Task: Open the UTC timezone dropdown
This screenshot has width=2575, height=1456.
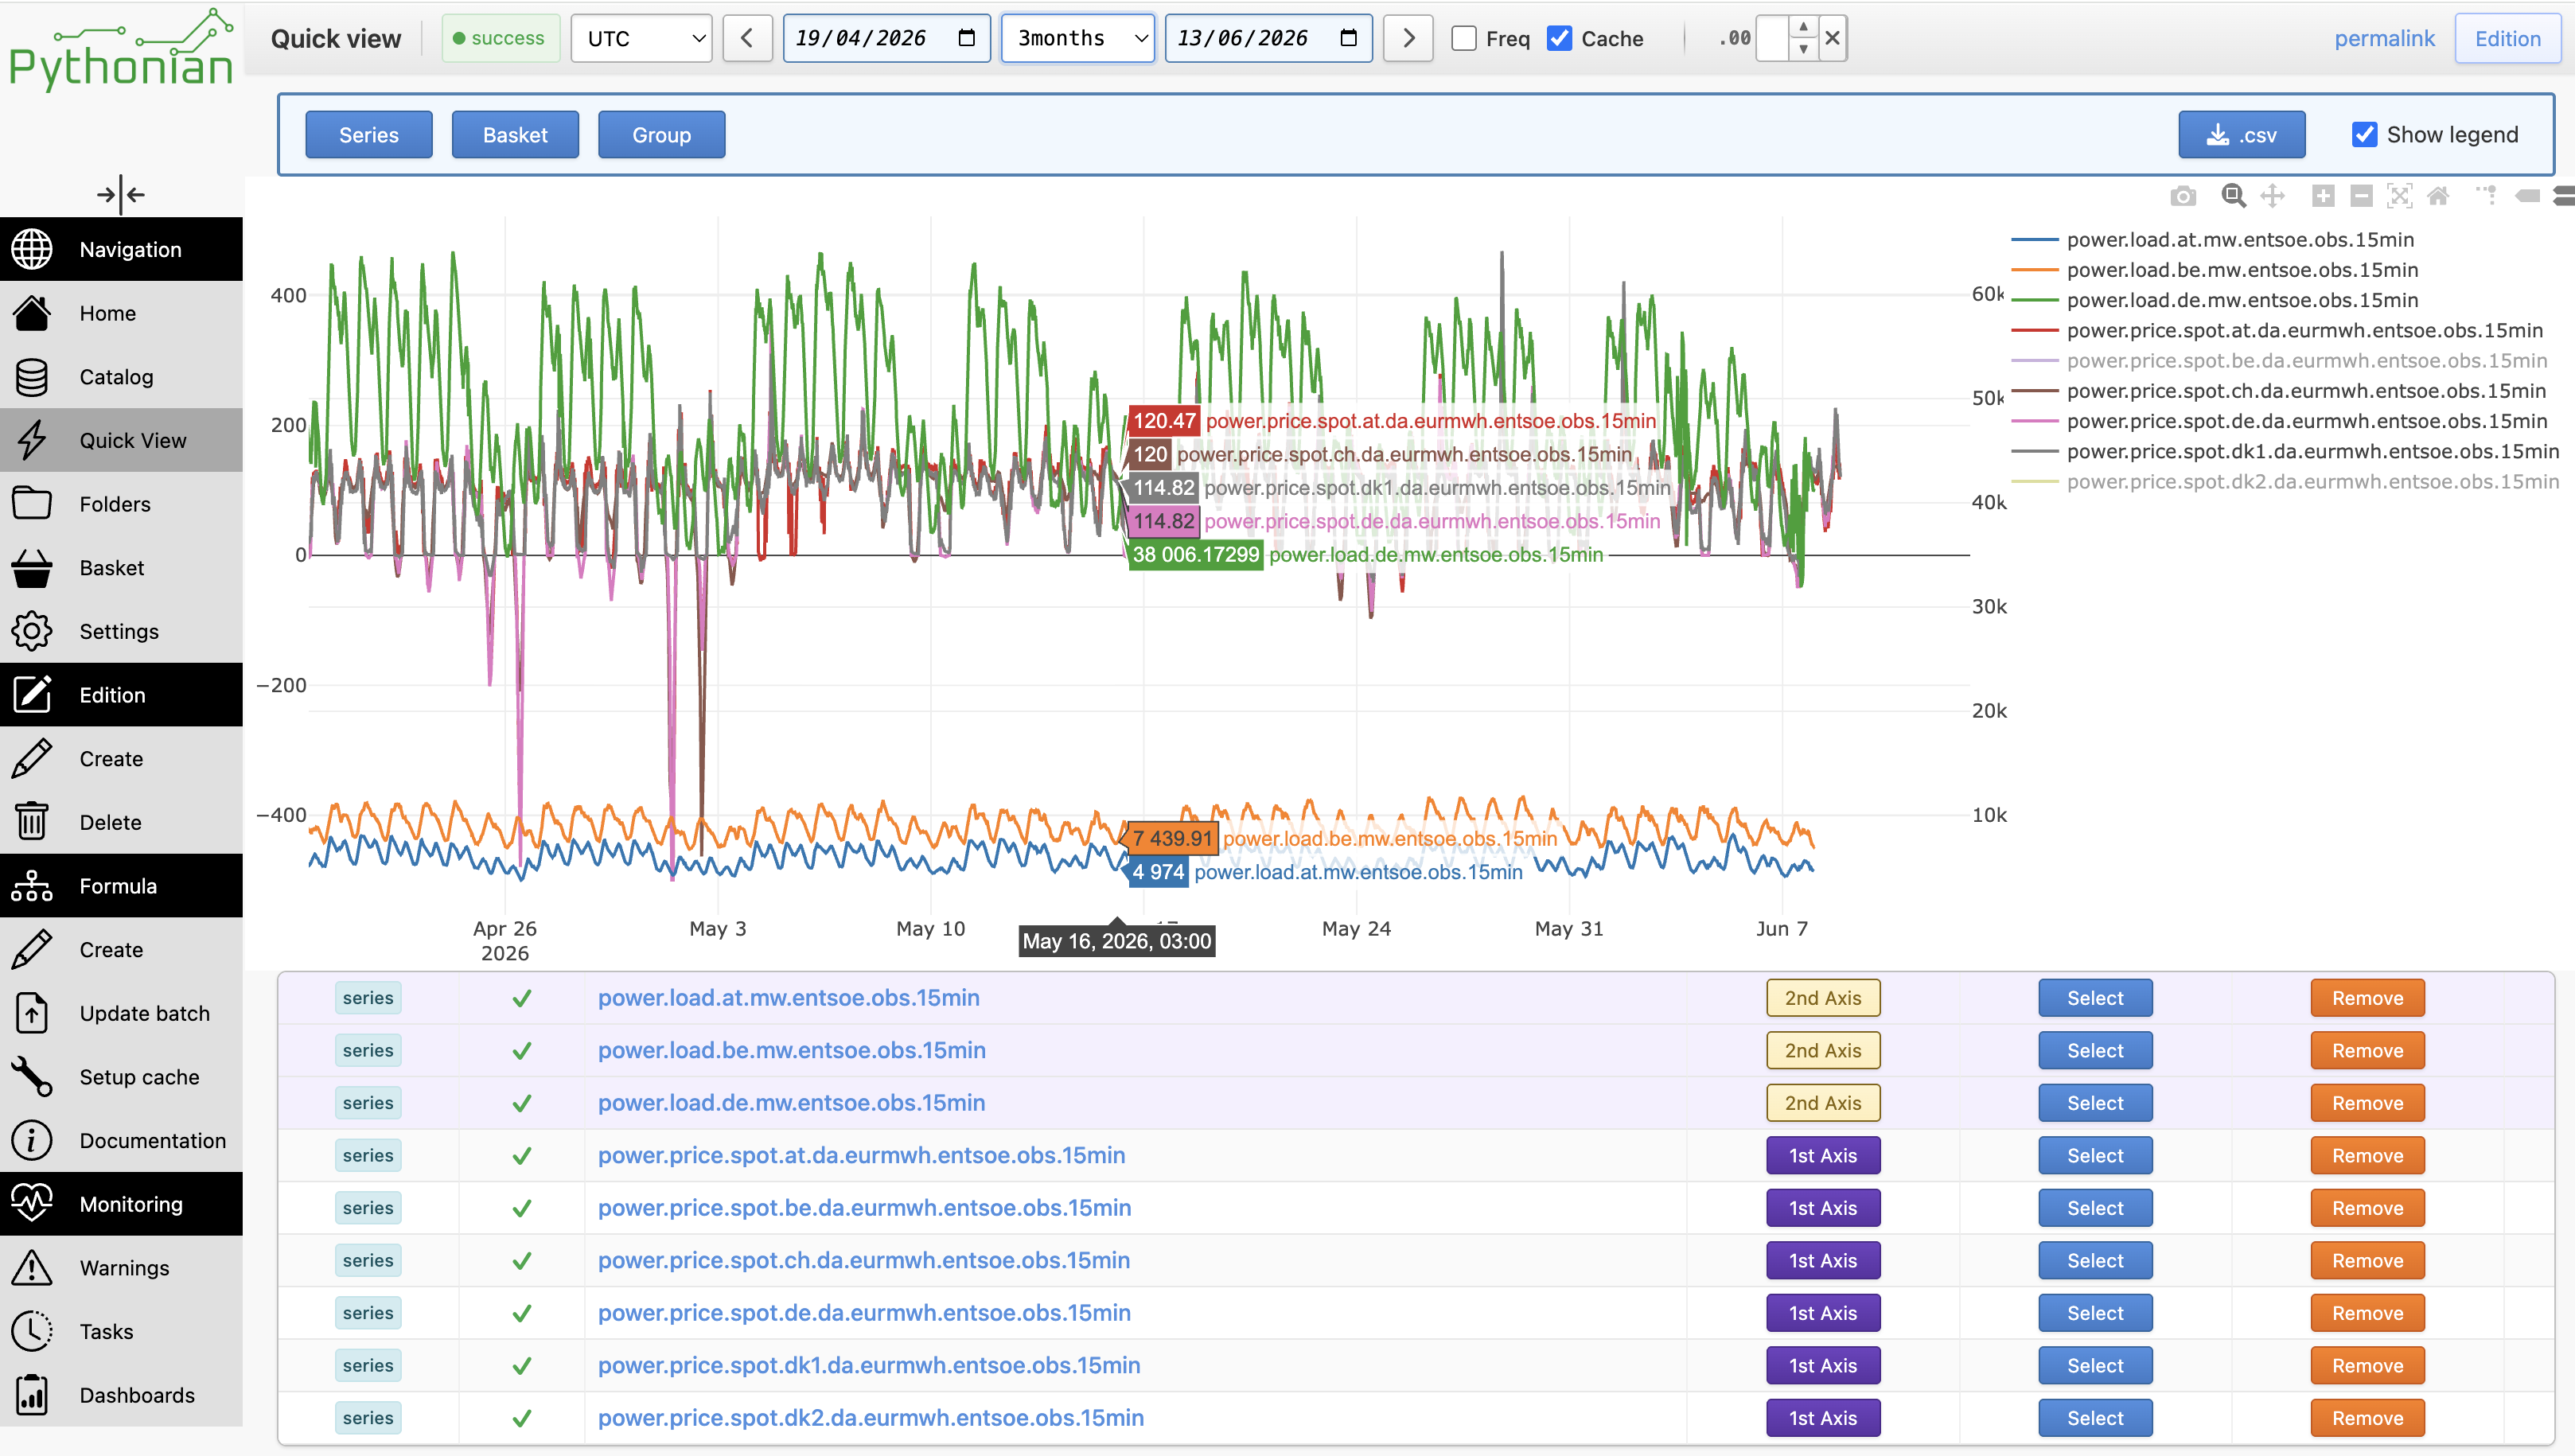Action: tap(642, 38)
